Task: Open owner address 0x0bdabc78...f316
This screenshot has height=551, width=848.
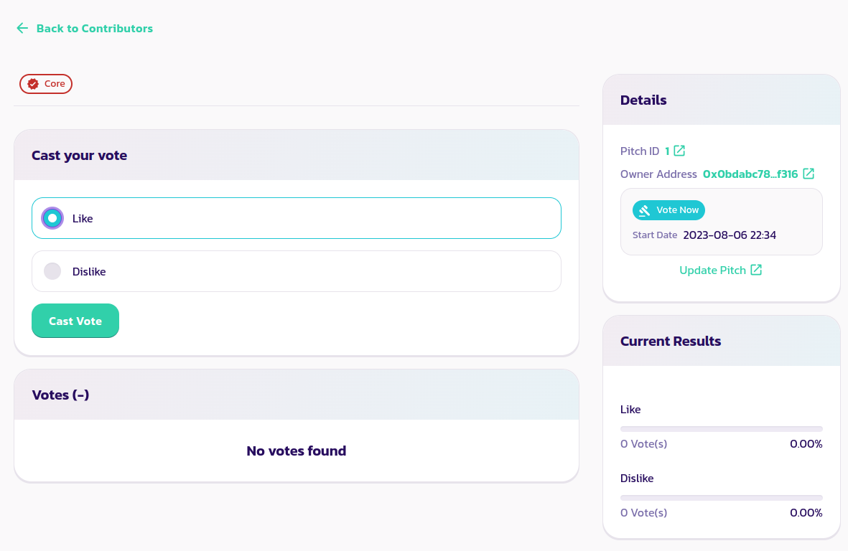Action: coord(750,174)
